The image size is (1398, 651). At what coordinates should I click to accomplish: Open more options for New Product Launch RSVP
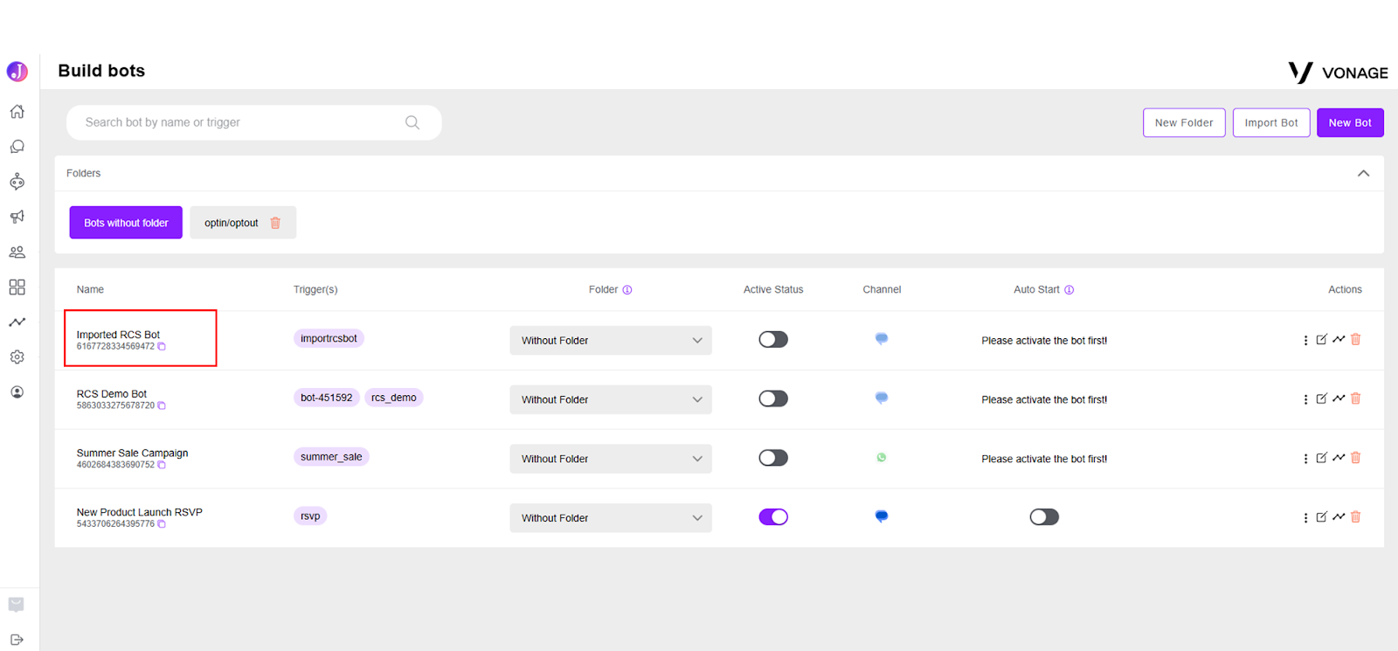pos(1305,517)
